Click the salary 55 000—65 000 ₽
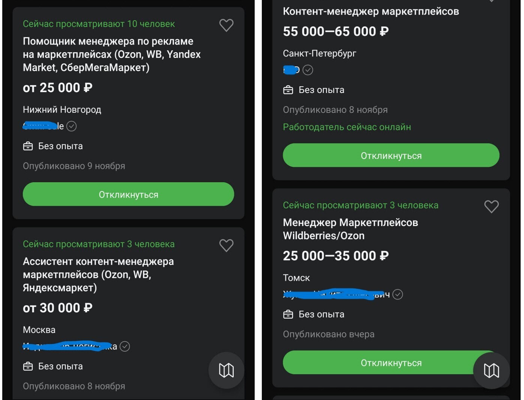The image size is (524, 400). 336,31
